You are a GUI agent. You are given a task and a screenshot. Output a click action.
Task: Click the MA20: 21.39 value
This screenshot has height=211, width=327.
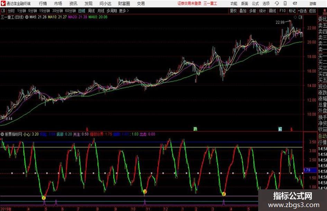click(78, 17)
